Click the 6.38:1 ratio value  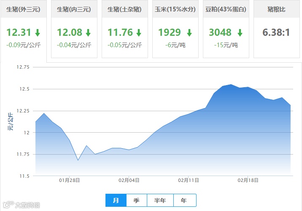tap(276, 32)
